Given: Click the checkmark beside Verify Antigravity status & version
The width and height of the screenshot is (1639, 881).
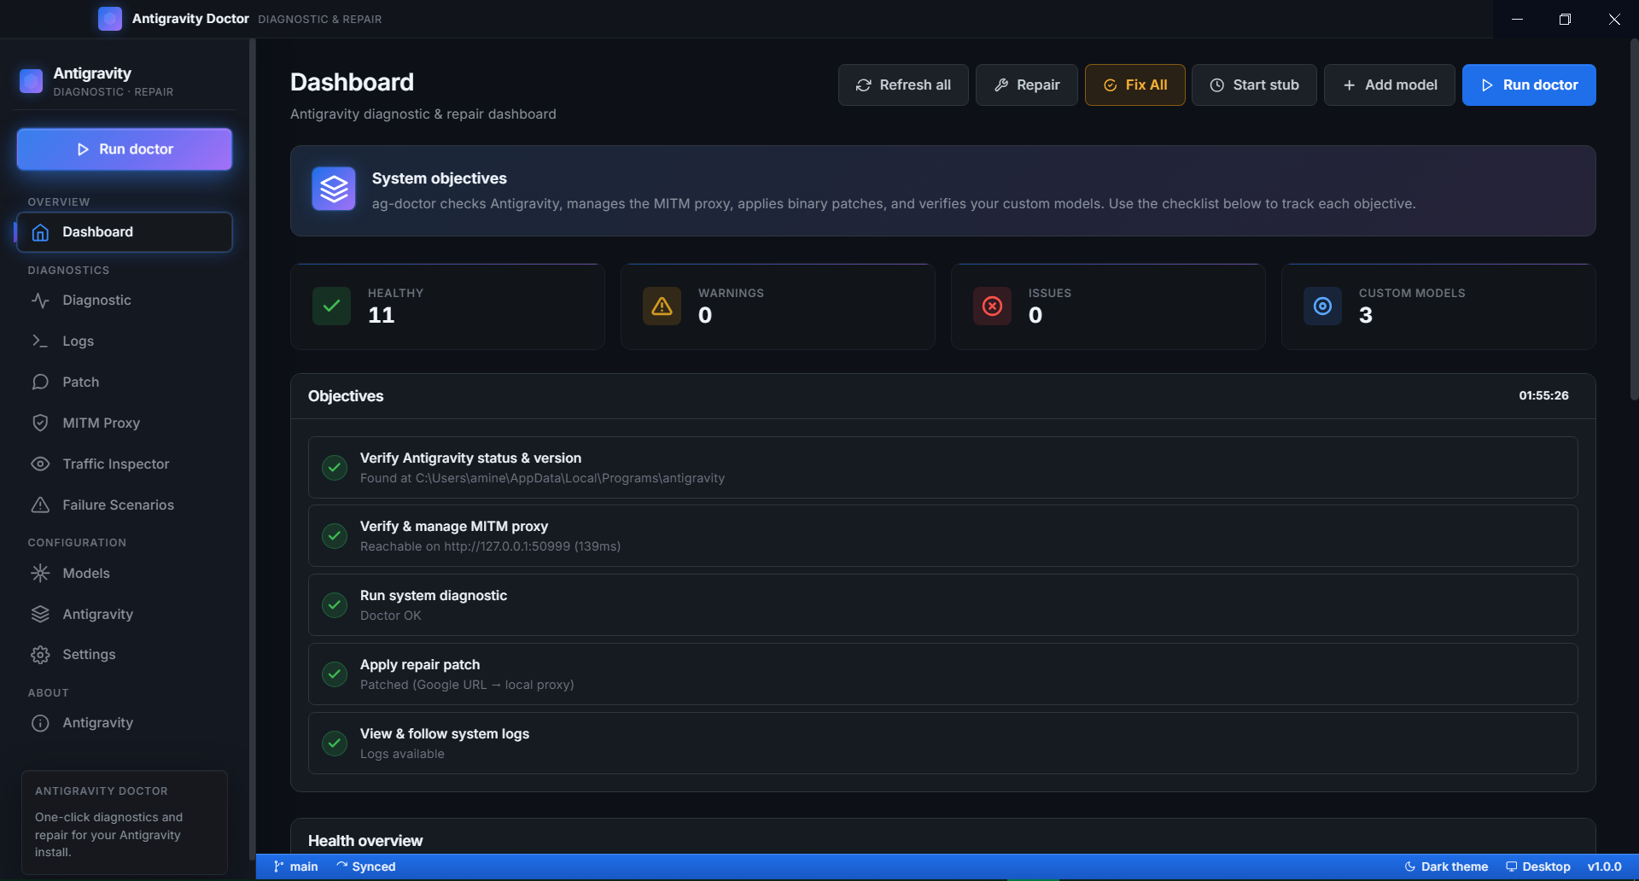Looking at the screenshot, I should click(335, 468).
